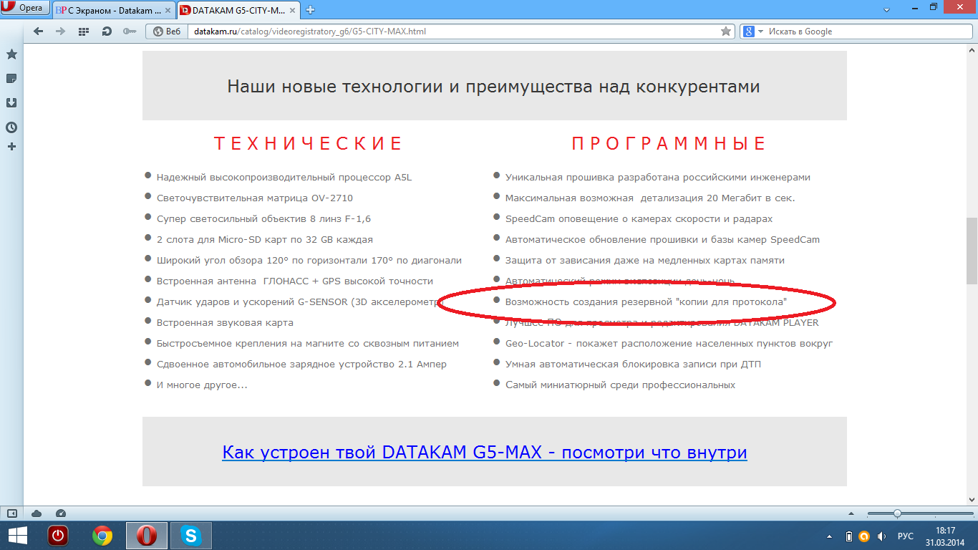The width and height of the screenshot is (978, 550).
Task: Click the vertical page scrollbar thumb
Action: coord(972,251)
